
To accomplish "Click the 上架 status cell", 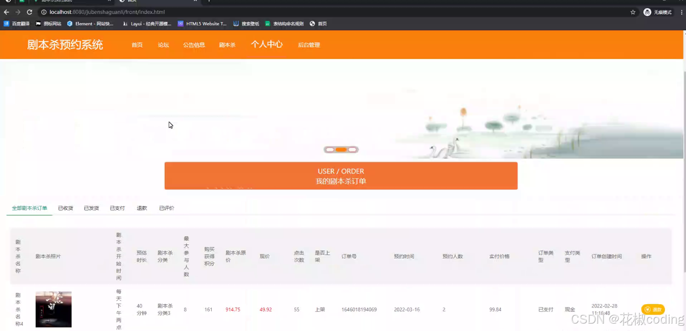I will [320, 310].
